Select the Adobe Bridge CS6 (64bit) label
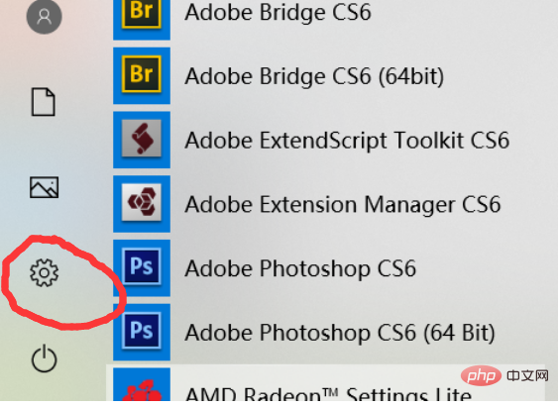The height and width of the screenshot is (408, 559). coord(314,76)
